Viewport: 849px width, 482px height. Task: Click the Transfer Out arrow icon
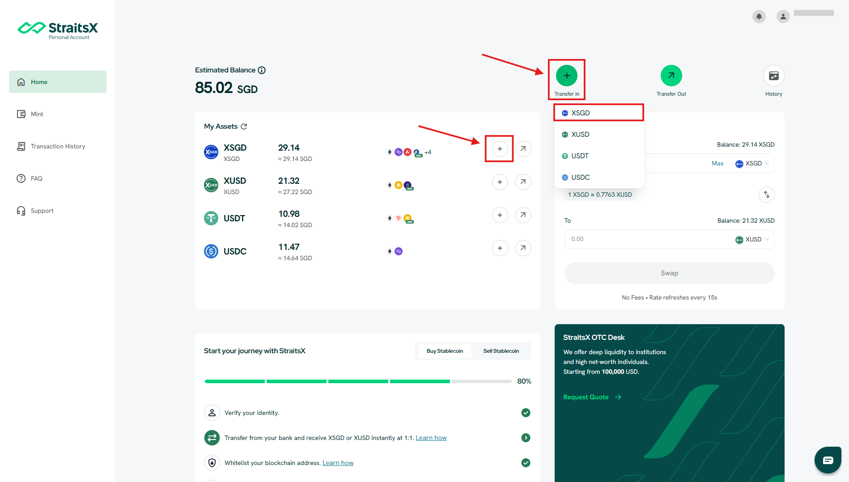pos(671,76)
